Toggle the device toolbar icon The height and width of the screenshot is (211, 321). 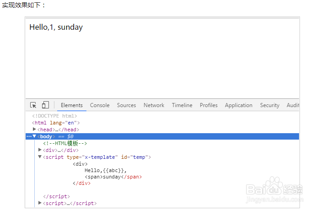point(45,105)
